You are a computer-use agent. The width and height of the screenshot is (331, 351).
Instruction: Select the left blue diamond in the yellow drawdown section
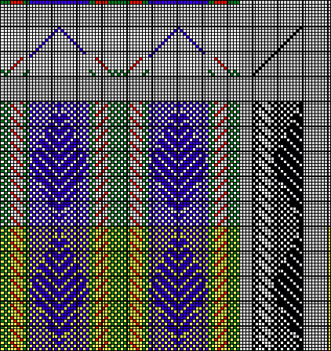point(59,288)
